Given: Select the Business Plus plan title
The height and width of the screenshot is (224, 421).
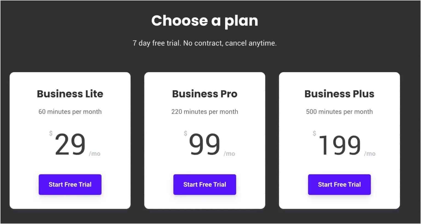Looking at the screenshot, I should point(339,94).
